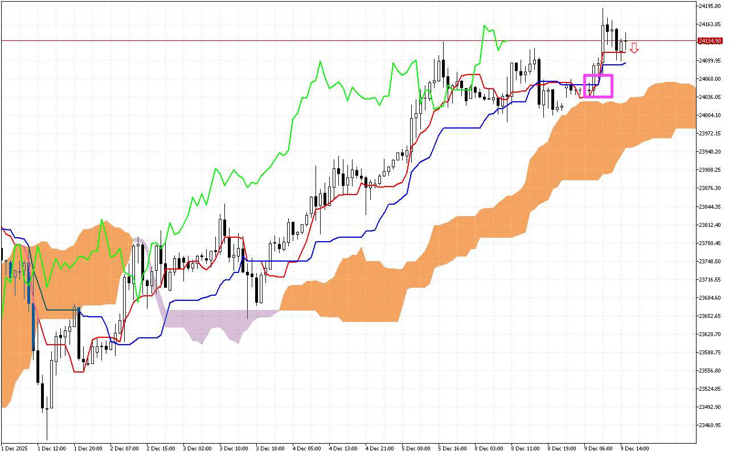Click the 5 Dec 08:00 time label
Screen dimensions: 729x455
point(416,449)
